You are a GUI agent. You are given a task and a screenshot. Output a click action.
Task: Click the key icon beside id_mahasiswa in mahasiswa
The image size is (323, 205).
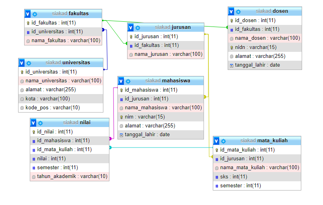tap(121, 90)
